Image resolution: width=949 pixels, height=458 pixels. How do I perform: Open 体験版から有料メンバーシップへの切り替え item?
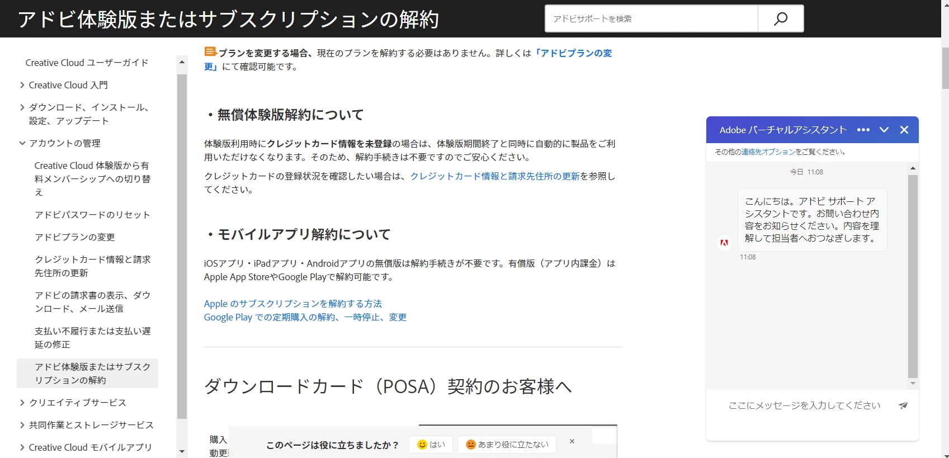point(92,179)
